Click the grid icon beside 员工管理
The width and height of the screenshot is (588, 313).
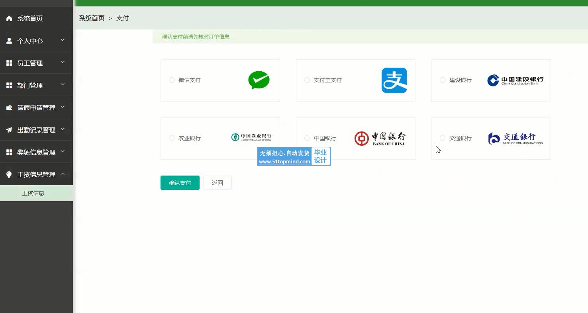[9, 63]
